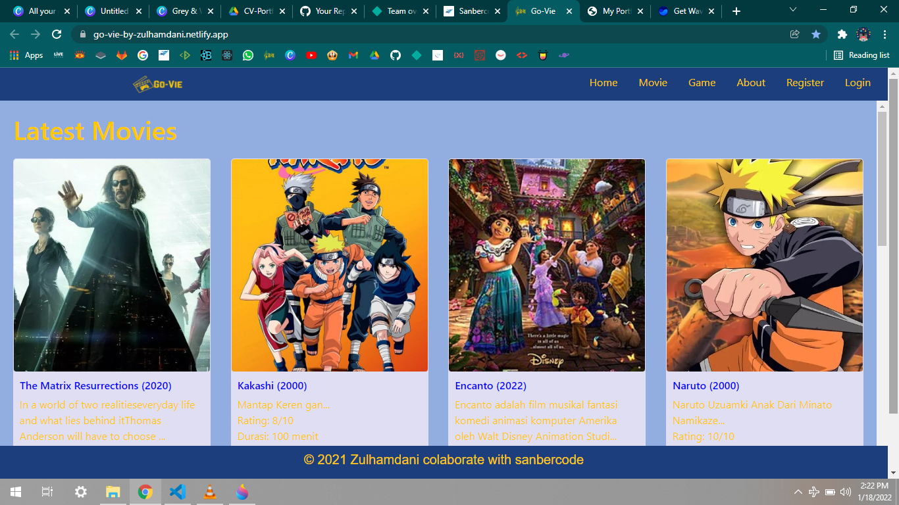Viewport: 899px width, 505px height.
Task: Open The Matrix Resurrections (2020) title link
Action: (x=95, y=386)
